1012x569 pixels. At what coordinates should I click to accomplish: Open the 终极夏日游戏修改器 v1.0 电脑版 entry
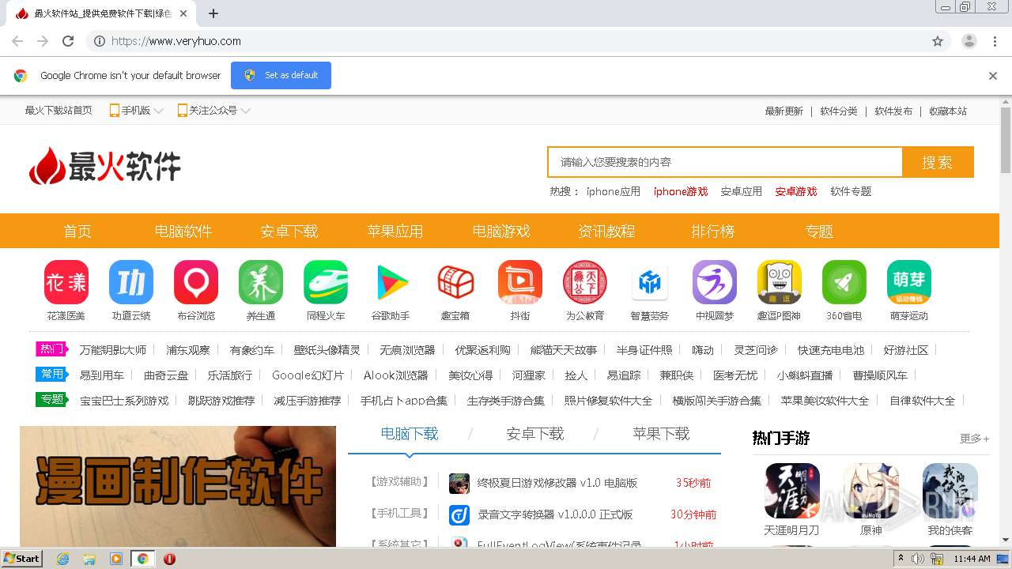557,483
